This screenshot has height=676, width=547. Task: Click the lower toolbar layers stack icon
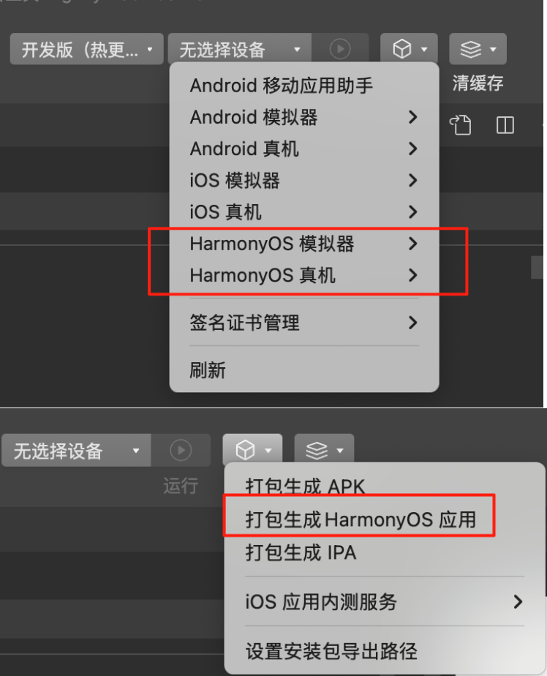coord(324,450)
